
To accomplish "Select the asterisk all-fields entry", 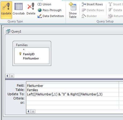I will [24, 50].
